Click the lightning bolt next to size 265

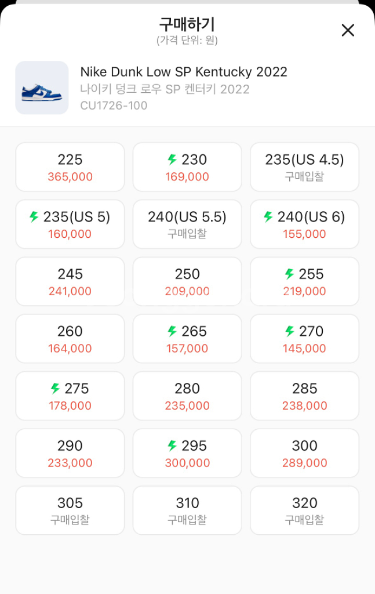tap(172, 331)
